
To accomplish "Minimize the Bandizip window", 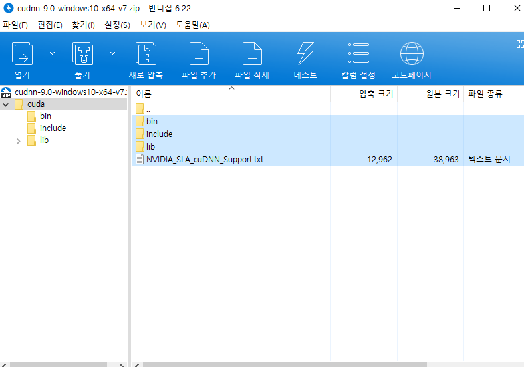I will pos(457,8).
